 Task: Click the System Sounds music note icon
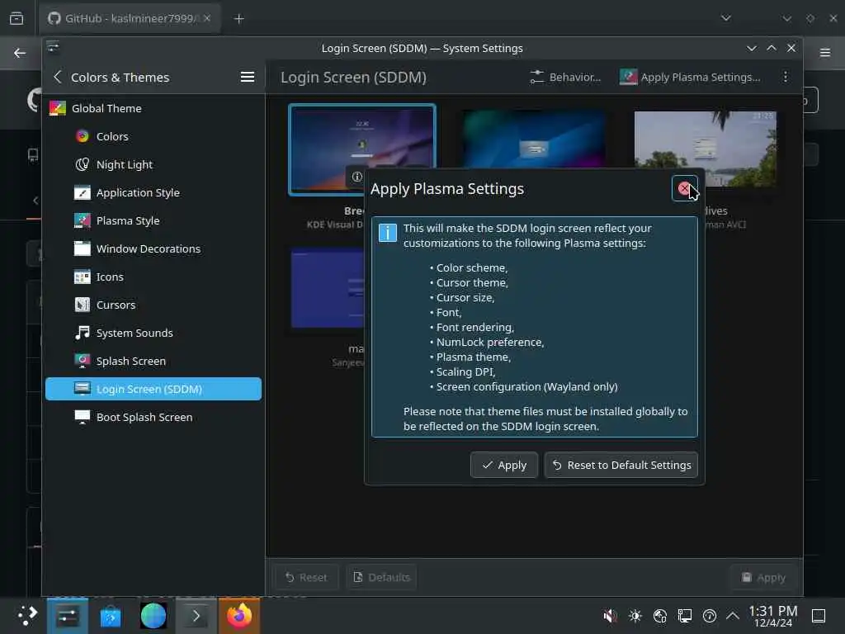coord(82,333)
